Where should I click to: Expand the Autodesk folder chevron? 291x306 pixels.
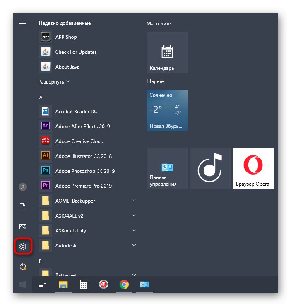tap(134, 245)
